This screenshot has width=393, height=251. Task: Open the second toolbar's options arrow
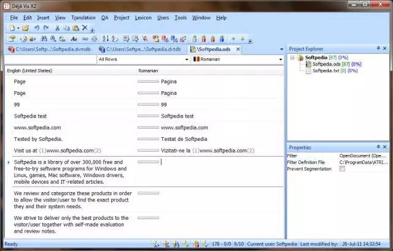click(250, 41)
